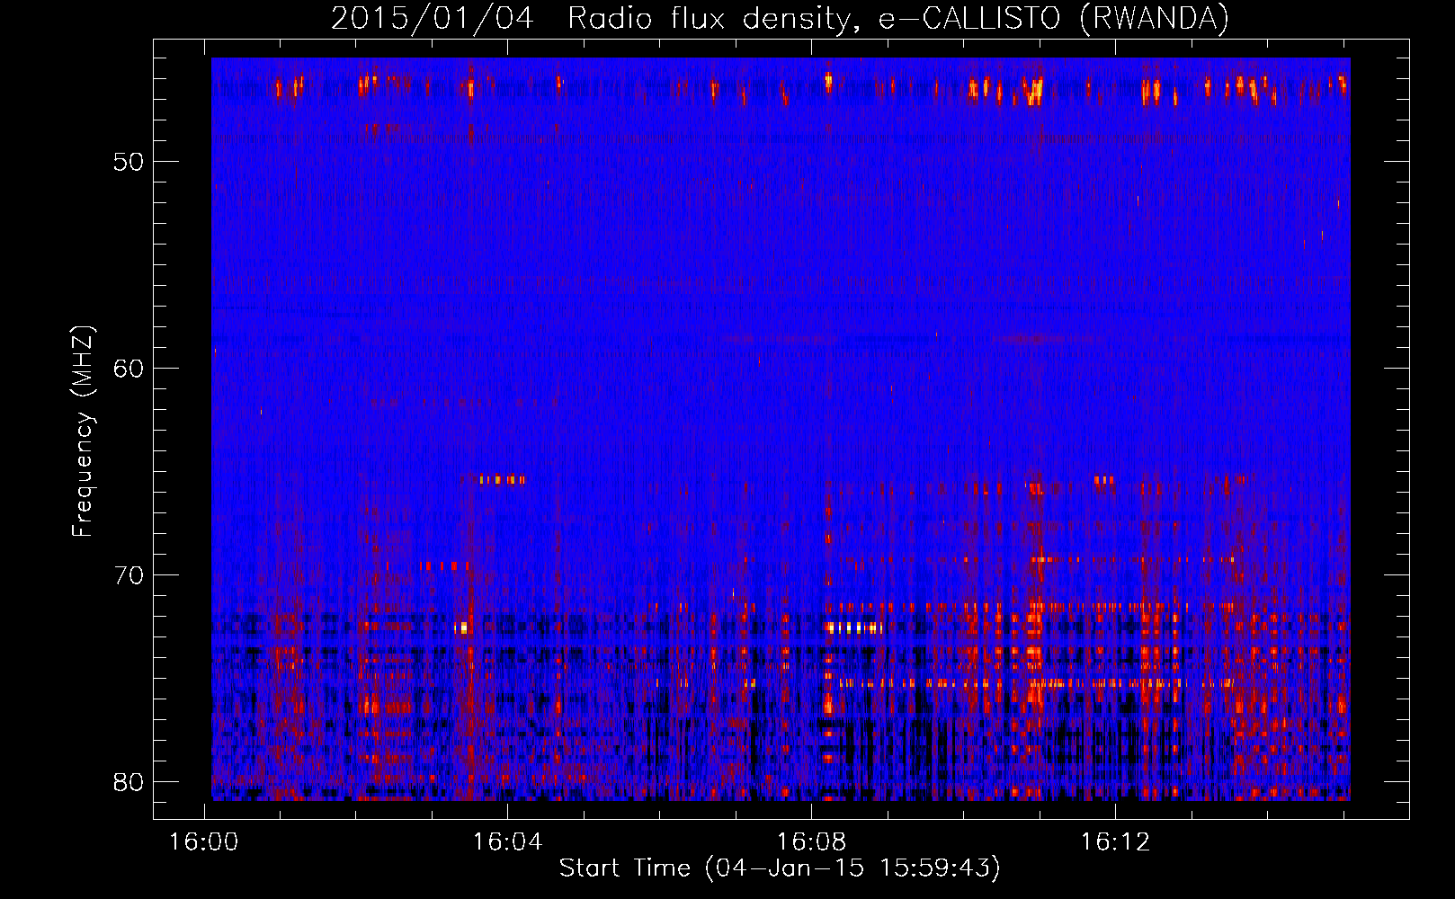Click the plot title text at top

[779, 19]
